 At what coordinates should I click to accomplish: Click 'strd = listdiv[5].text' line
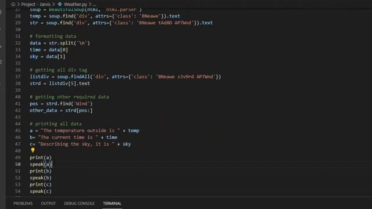click(60, 84)
